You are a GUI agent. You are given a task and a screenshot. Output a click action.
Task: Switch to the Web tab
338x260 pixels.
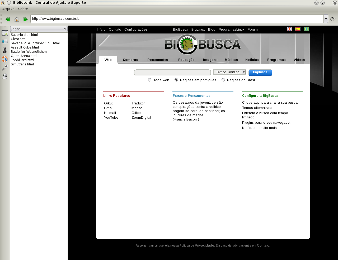click(x=108, y=60)
